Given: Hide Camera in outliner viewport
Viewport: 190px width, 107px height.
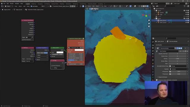Looking at the screenshot, I should click(186, 12).
